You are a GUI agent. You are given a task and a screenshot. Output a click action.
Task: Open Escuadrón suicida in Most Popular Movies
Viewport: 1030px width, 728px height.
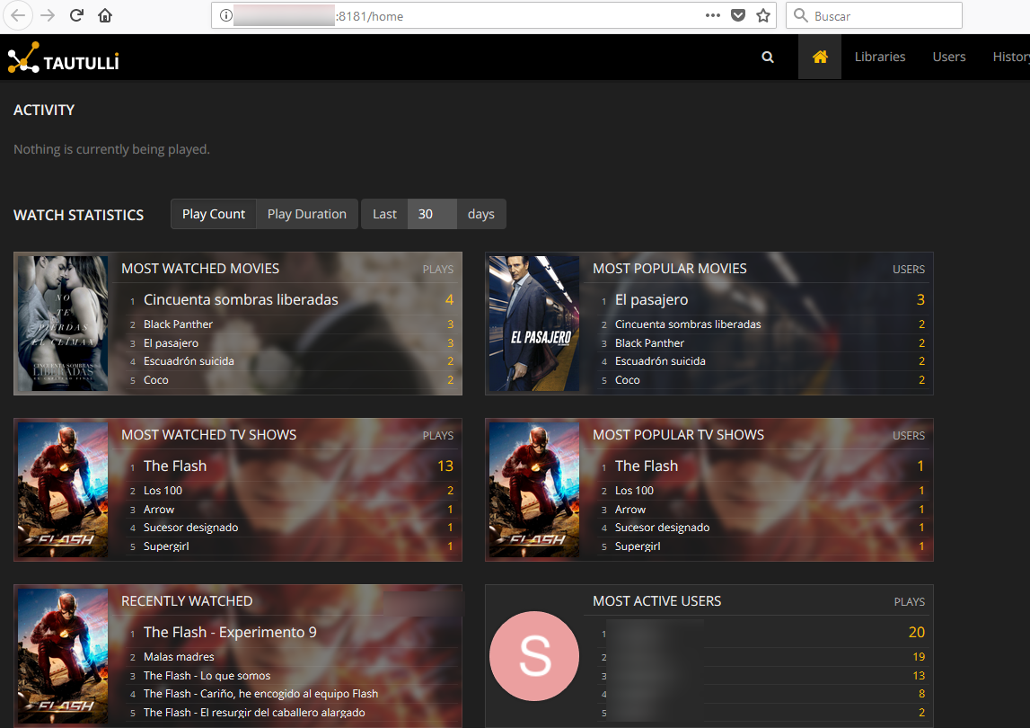(660, 361)
